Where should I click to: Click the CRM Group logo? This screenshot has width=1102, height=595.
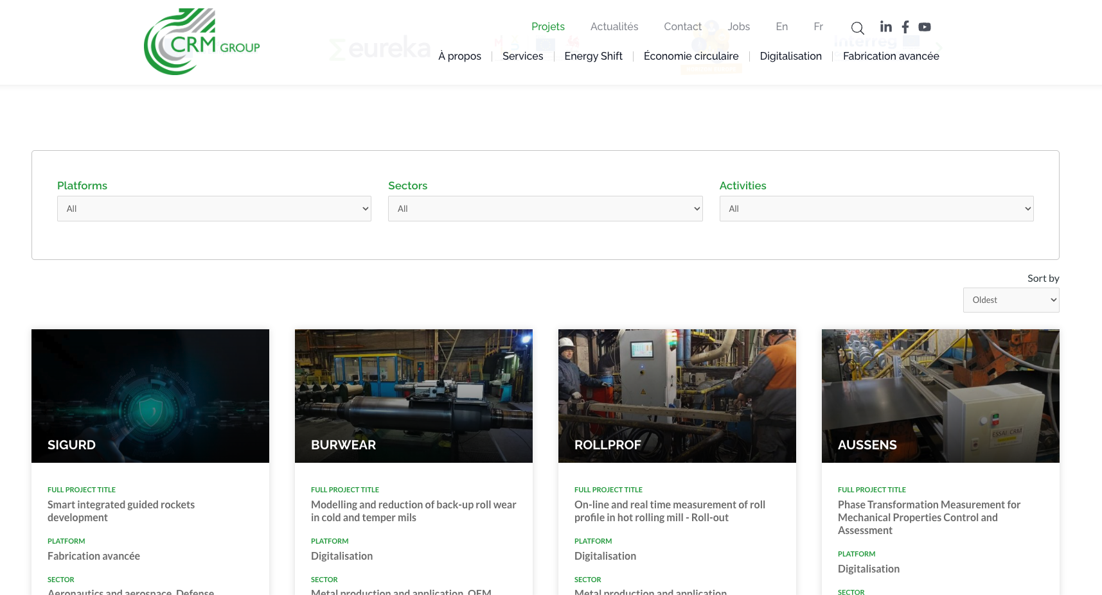tap(202, 42)
